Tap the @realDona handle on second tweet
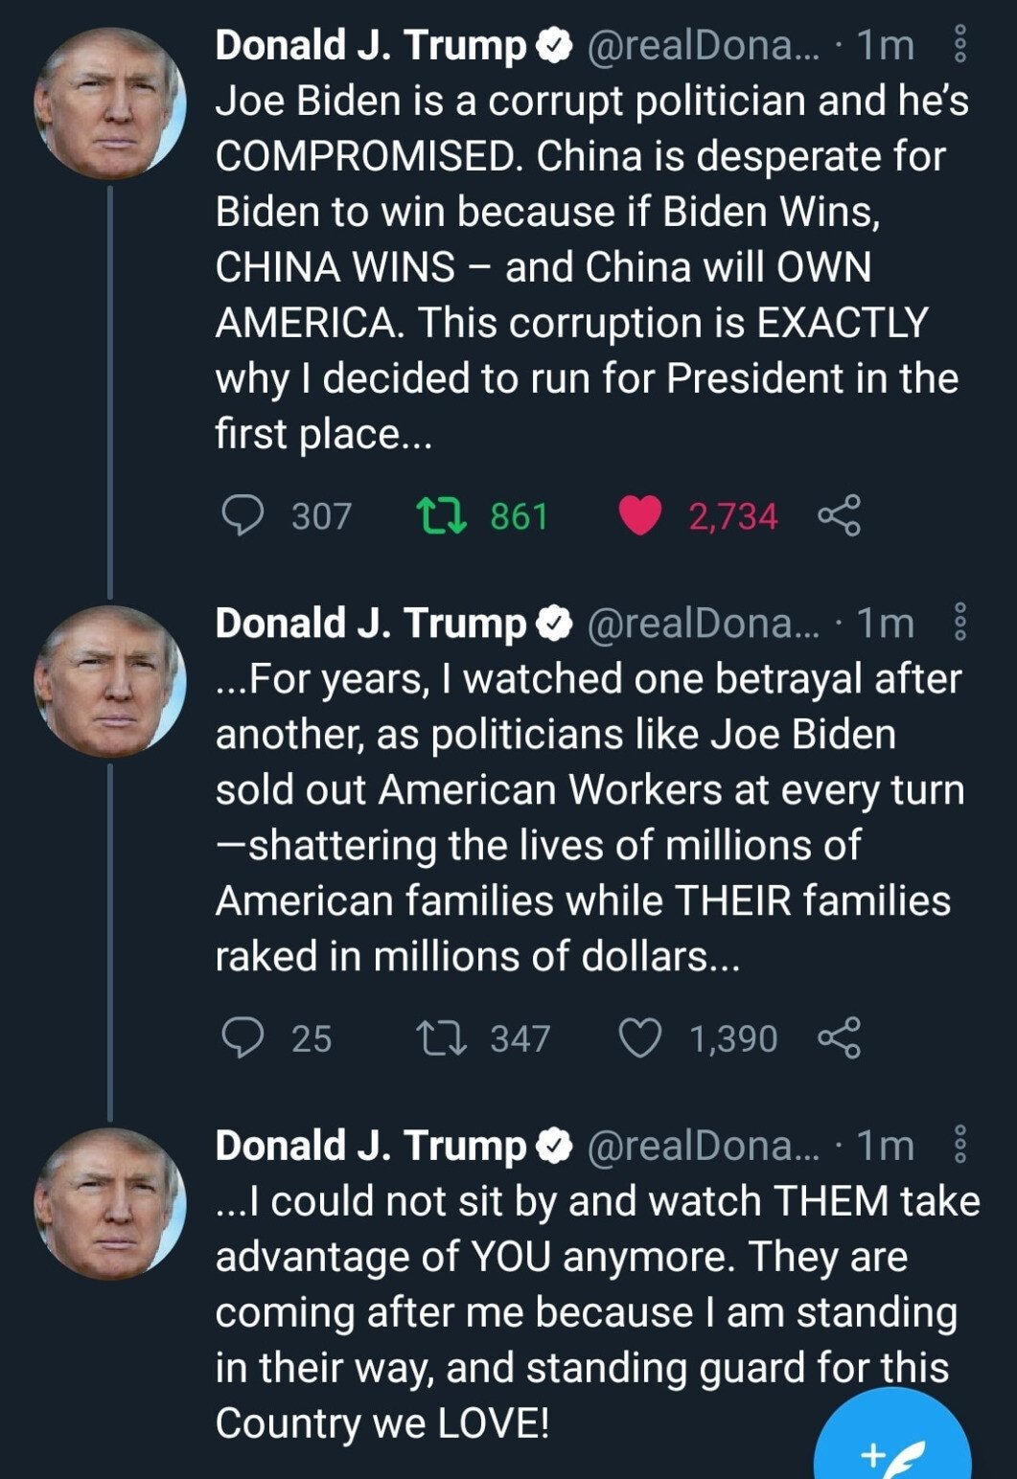Viewport: 1017px width, 1479px height. 702,624
